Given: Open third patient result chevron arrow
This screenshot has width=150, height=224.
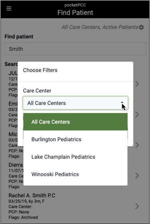Looking at the screenshot, I should point(137,145).
